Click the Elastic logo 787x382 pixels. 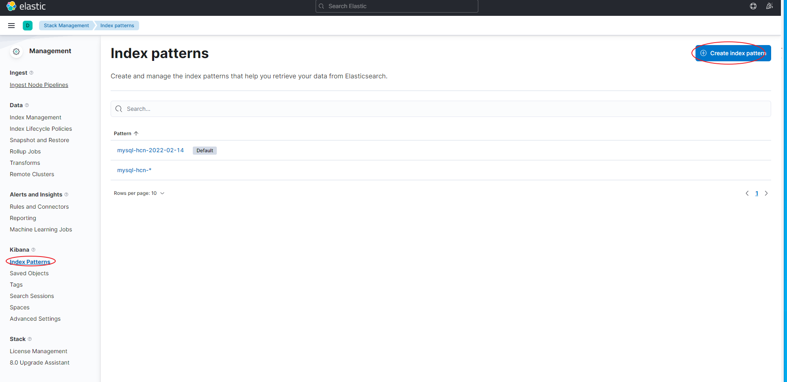[26, 6]
